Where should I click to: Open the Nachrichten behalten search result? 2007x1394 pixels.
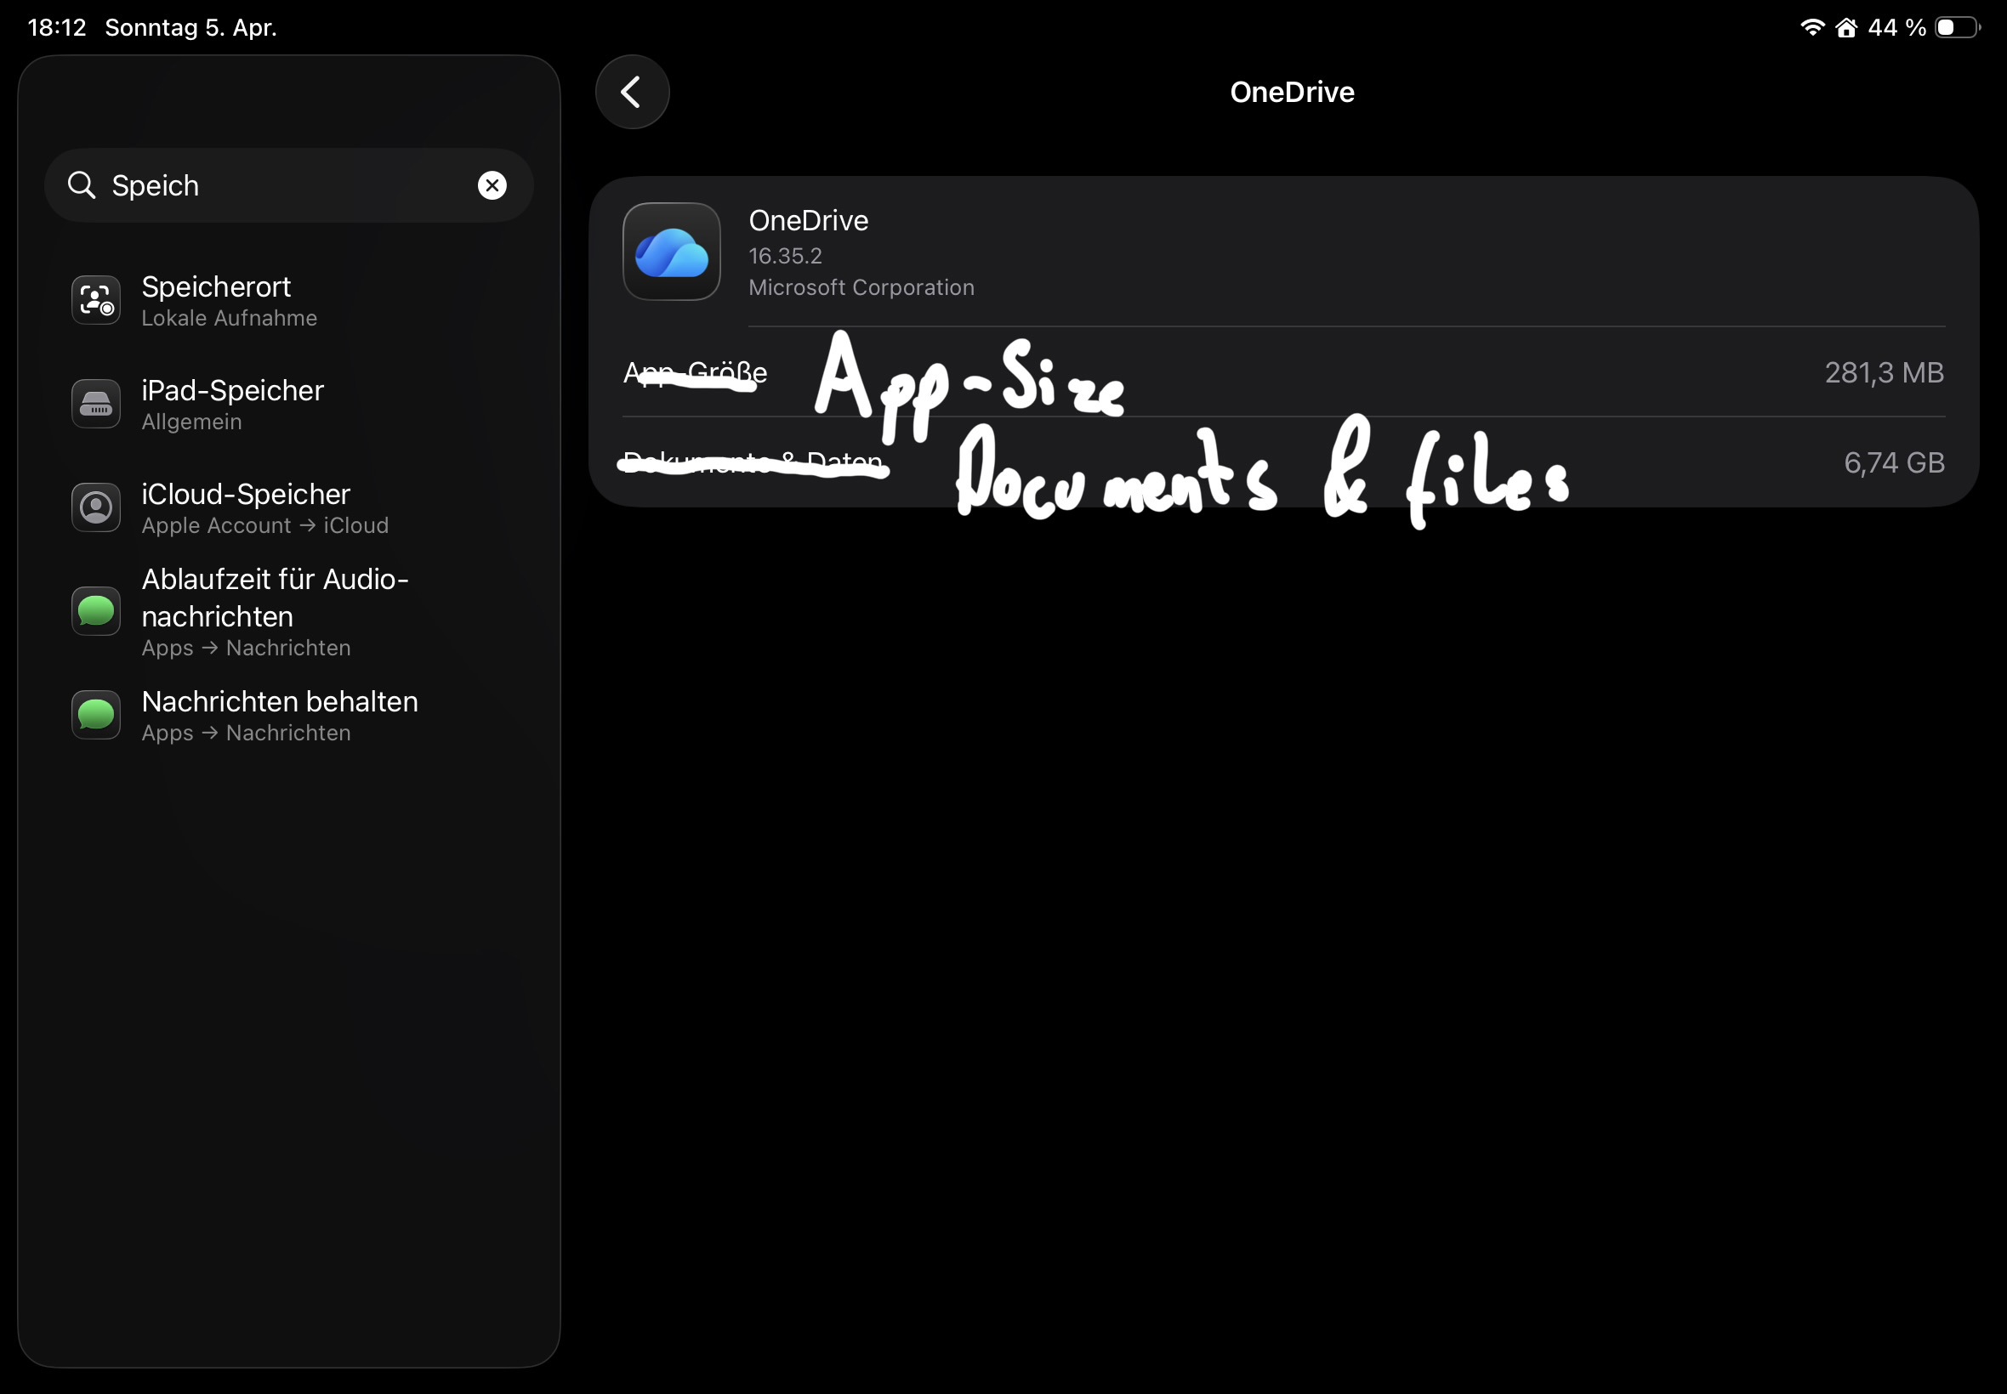coord(288,716)
